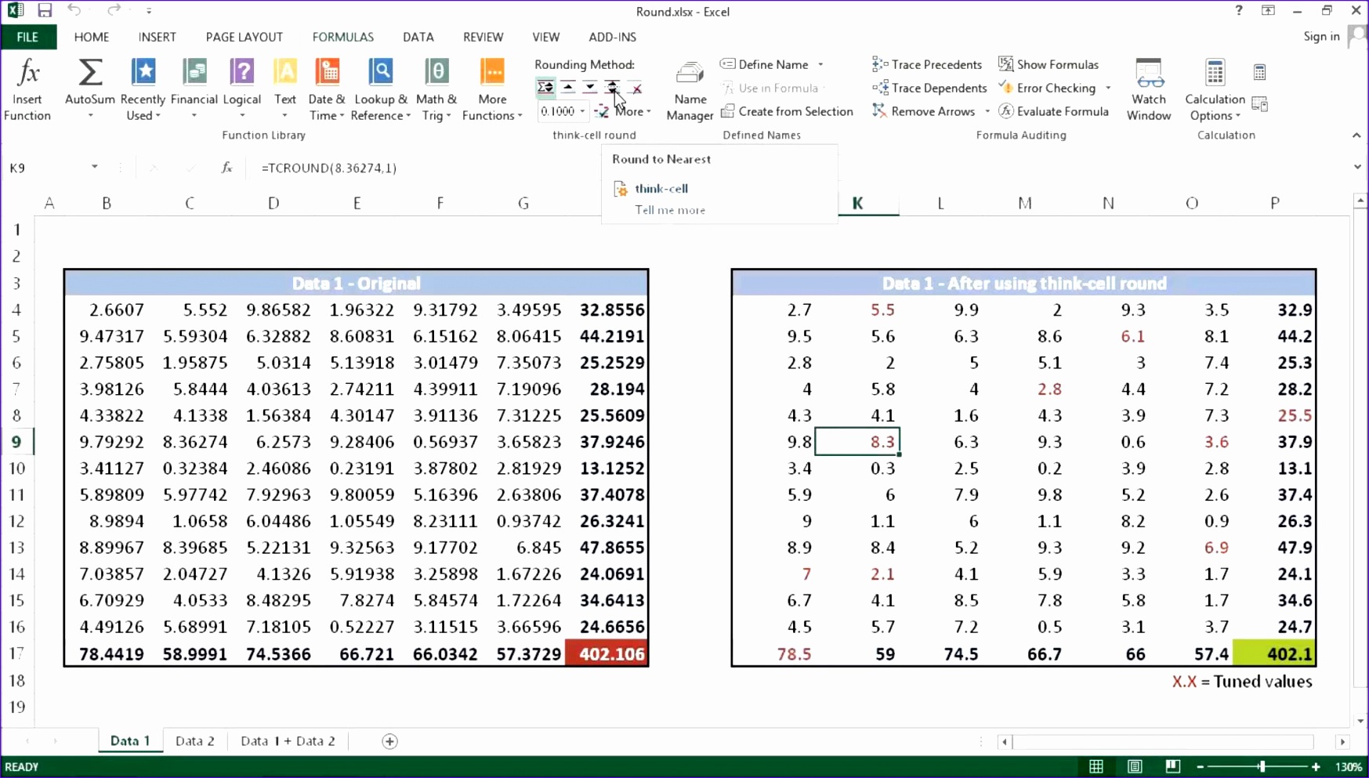Image resolution: width=1369 pixels, height=778 pixels.
Task: Enable the Round Down rounding method
Action: 589,87
